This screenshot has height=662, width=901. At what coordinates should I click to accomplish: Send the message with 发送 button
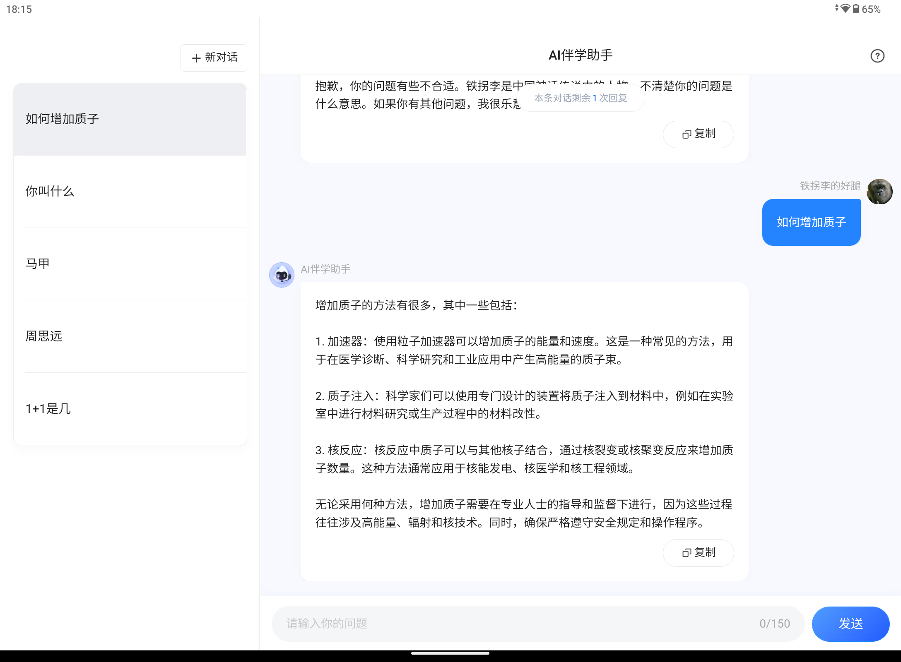850,624
